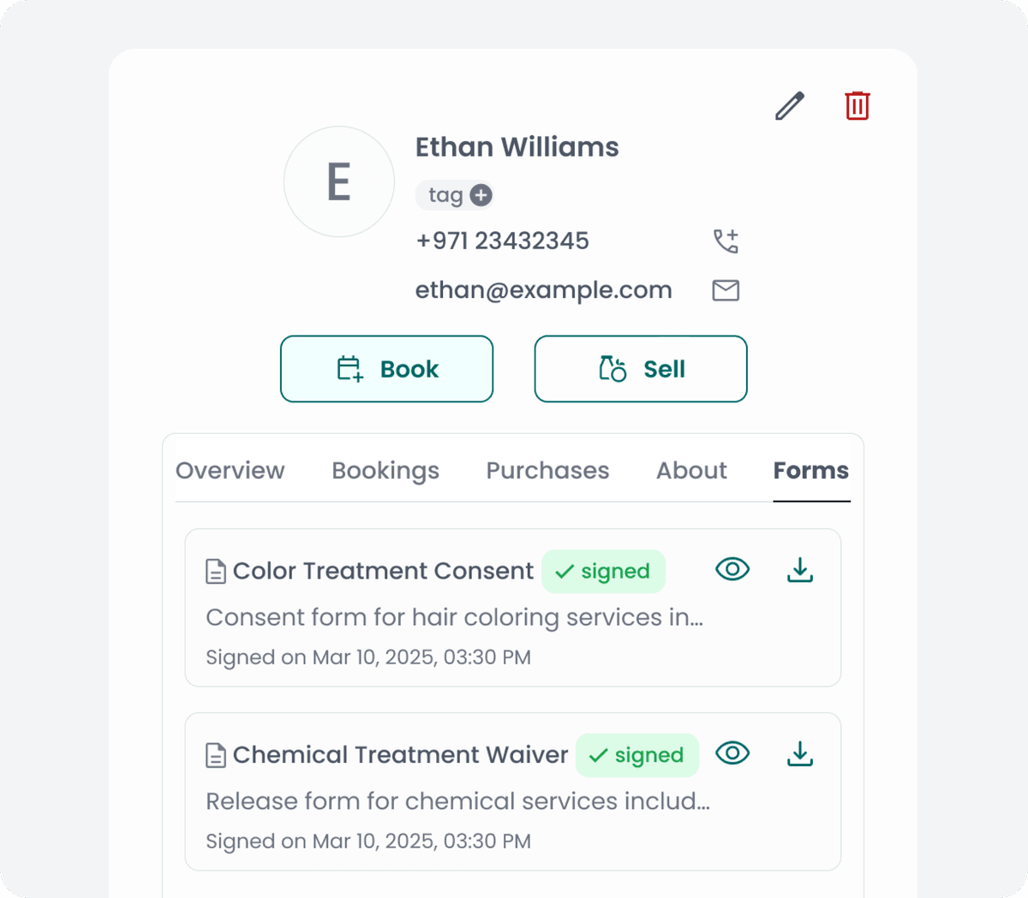Screen dimensions: 1028x898
Task: Click the pencil edit client icon
Action: coord(790,106)
